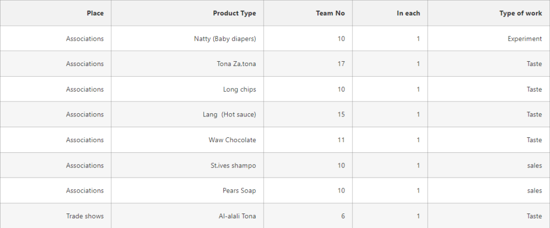Click the Waw Chocolate cell

click(187, 139)
